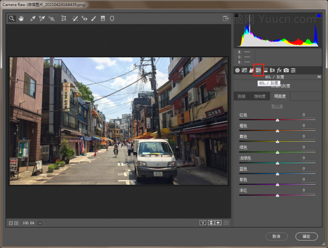The image size is (328, 248).
Task: Open the Tone Curve panel icon
Action: 244,70
